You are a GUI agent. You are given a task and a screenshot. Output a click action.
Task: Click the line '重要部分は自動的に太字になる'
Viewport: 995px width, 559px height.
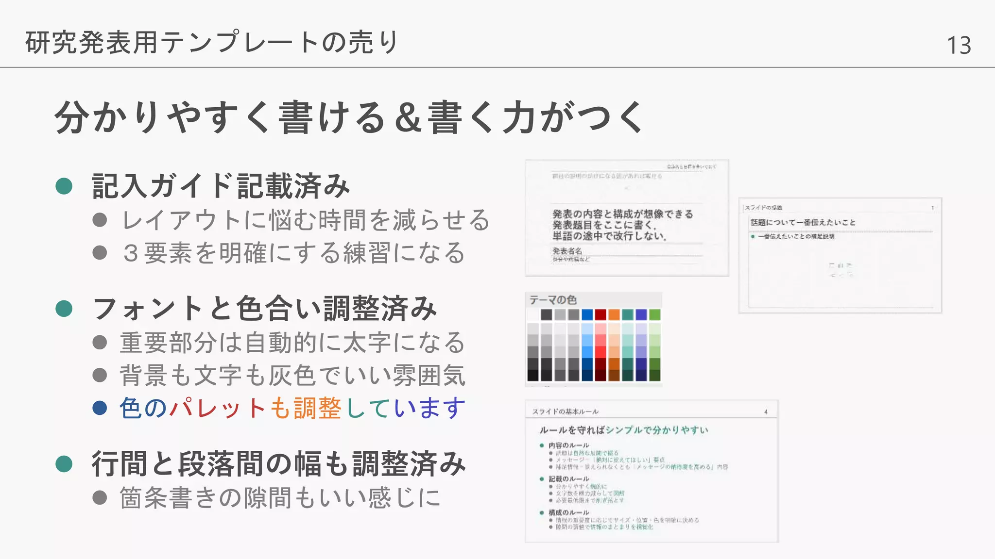click(293, 343)
